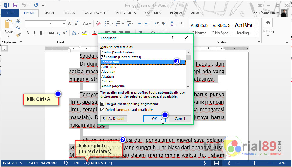This screenshot has height=167, width=292.
Task: Clear all formatting eraser icon
Action: tap(98, 24)
